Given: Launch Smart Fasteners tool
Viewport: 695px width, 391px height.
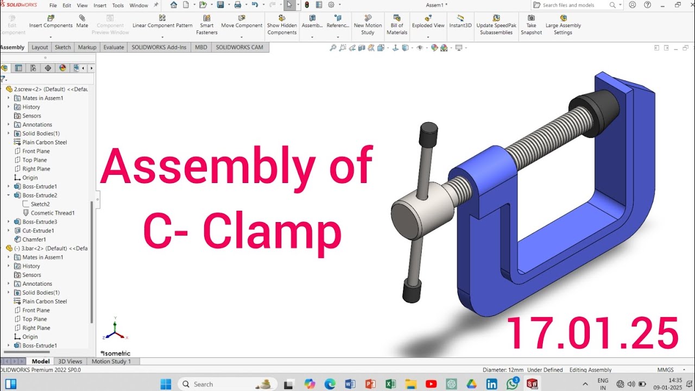Looking at the screenshot, I should pyautogui.click(x=207, y=25).
